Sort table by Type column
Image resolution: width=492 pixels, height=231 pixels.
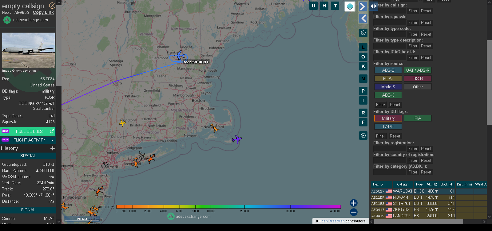click(419, 184)
